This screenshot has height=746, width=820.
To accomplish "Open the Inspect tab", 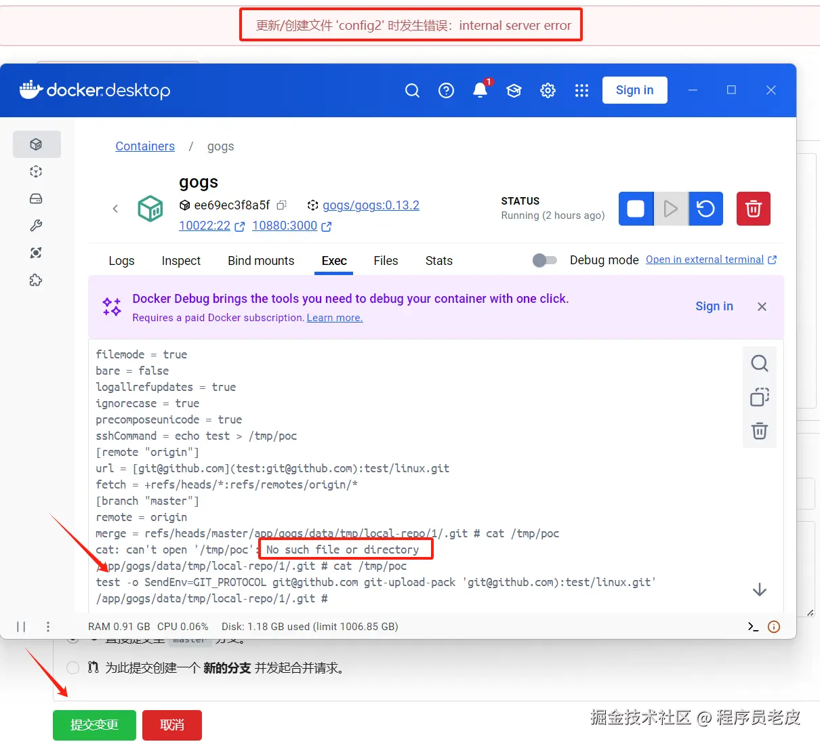I will (181, 261).
